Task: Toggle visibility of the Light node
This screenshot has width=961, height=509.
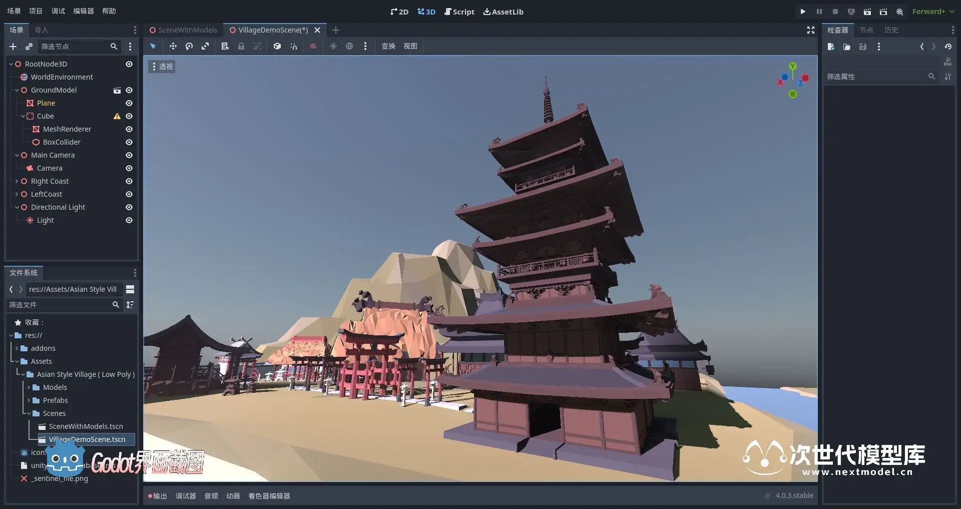Action: (129, 220)
